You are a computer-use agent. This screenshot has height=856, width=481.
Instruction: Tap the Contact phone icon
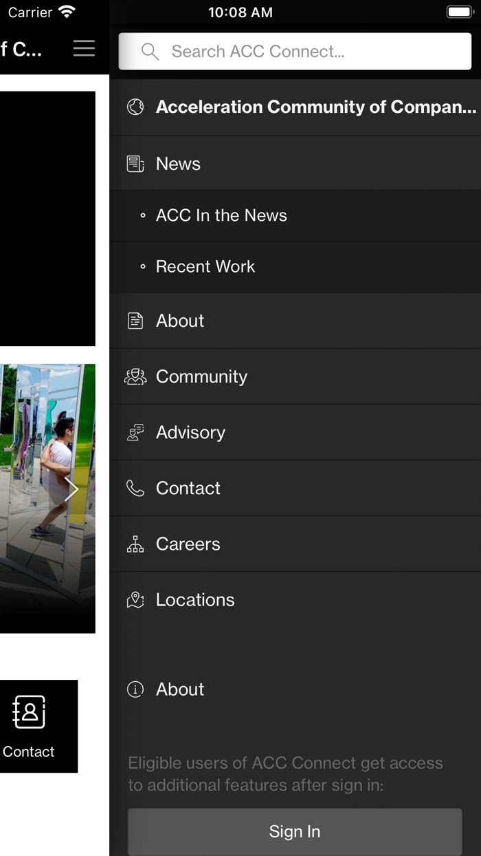click(135, 488)
